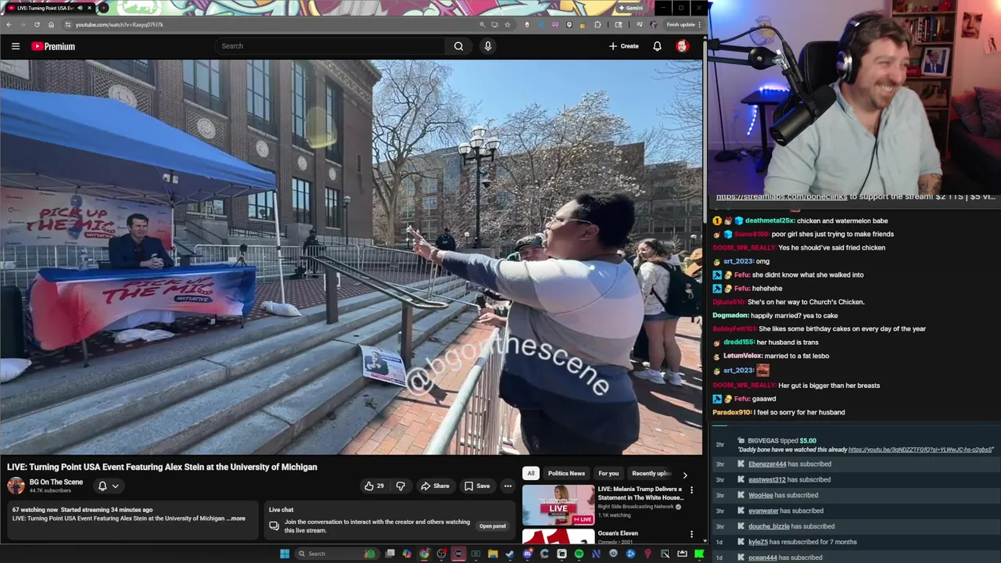
Task: Go back using browser back arrow
Action: (9, 24)
